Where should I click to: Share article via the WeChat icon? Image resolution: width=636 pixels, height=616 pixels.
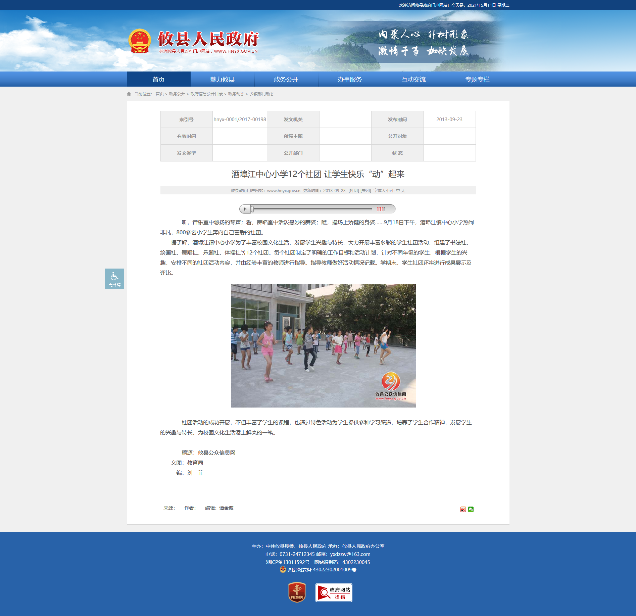pos(471,509)
